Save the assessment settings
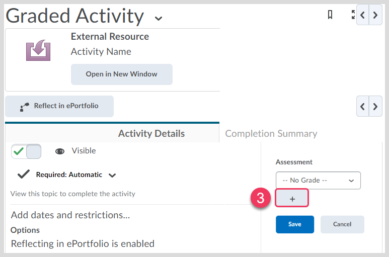The image size is (389, 257). tap(294, 224)
